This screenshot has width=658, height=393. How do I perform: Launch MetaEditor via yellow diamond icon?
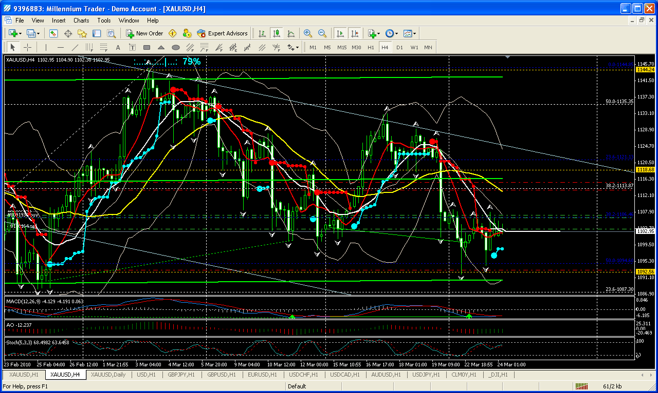[173, 33]
